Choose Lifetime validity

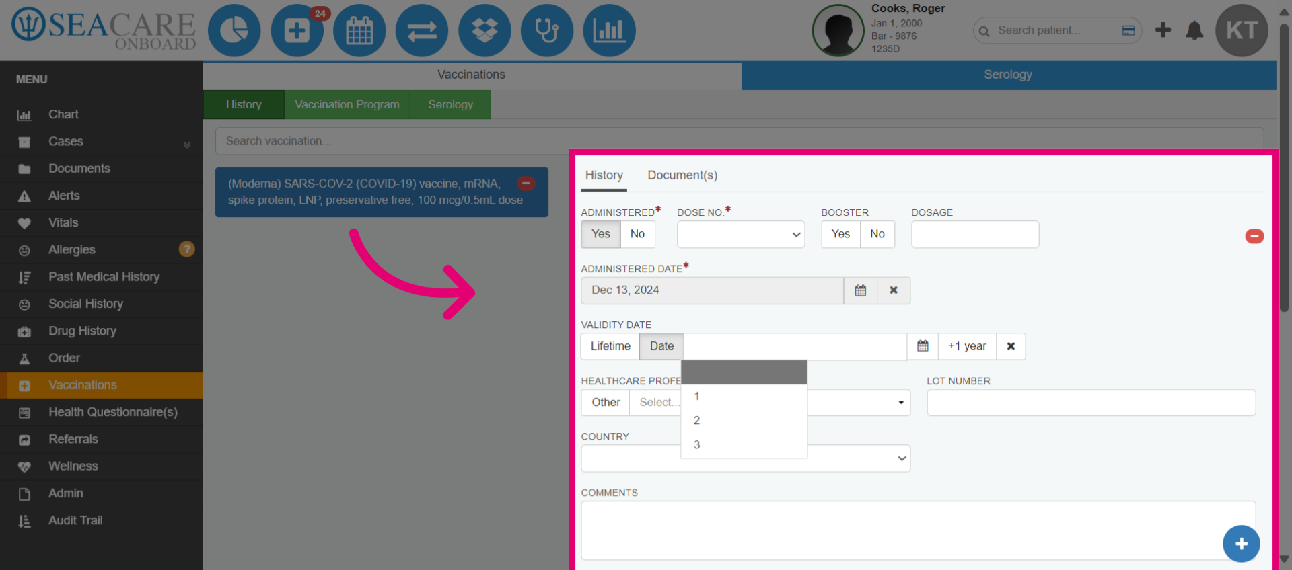pos(610,346)
